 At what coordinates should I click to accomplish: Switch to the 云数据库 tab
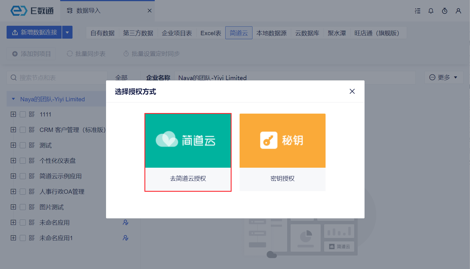[x=307, y=33]
